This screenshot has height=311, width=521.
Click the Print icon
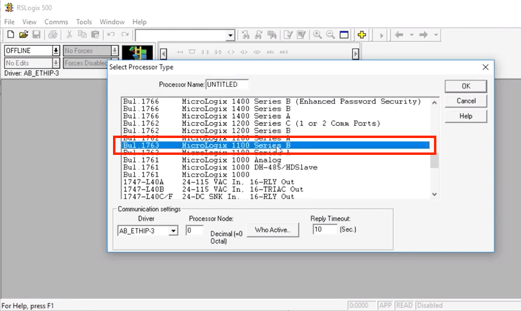pos(53,34)
